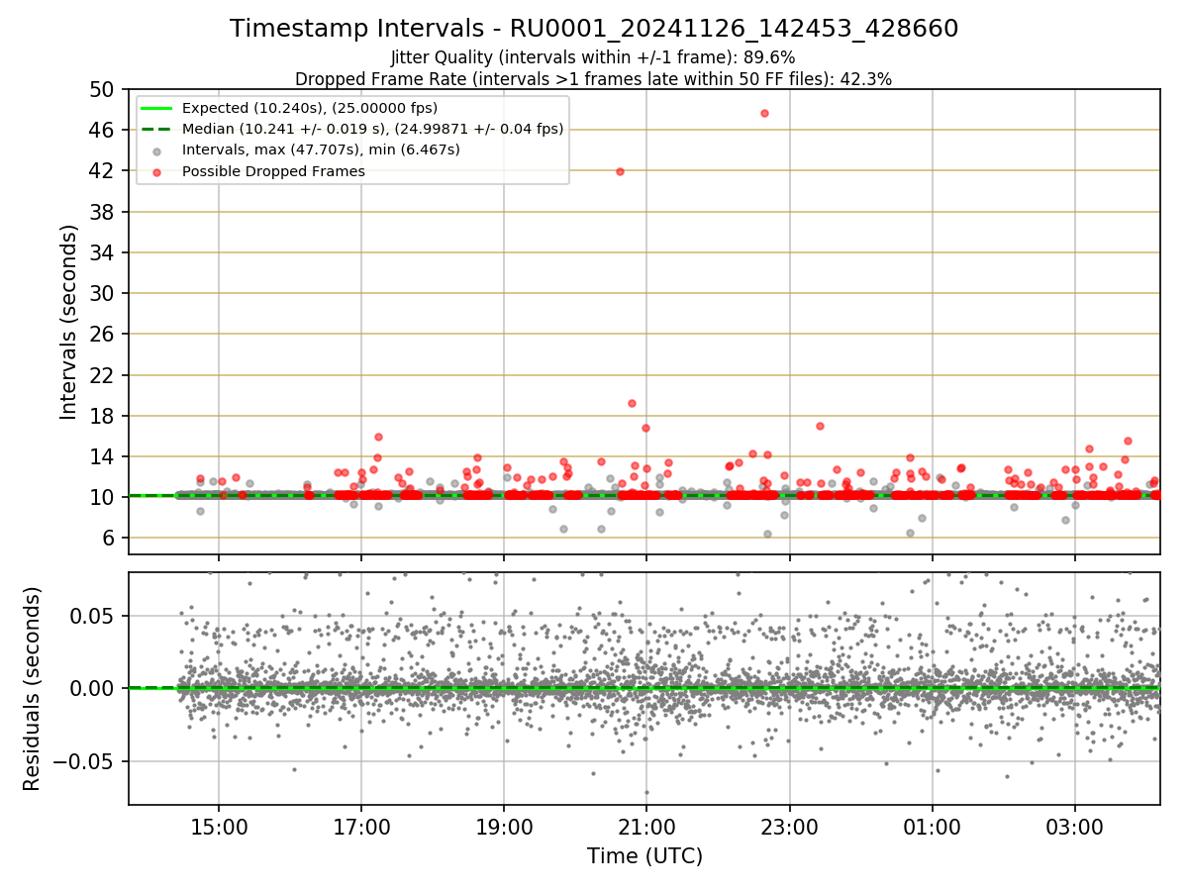Image resolution: width=1188 pixels, height=891 pixels.
Task: Click the y-axis tick label '46'
Action: [x=102, y=131]
